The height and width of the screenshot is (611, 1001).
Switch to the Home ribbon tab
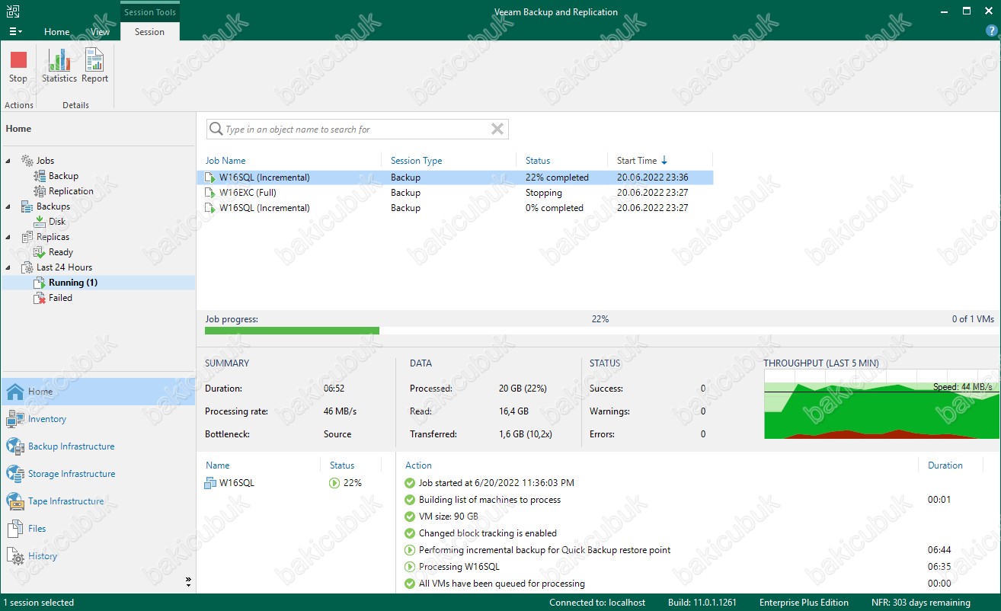pyautogui.click(x=57, y=32)
